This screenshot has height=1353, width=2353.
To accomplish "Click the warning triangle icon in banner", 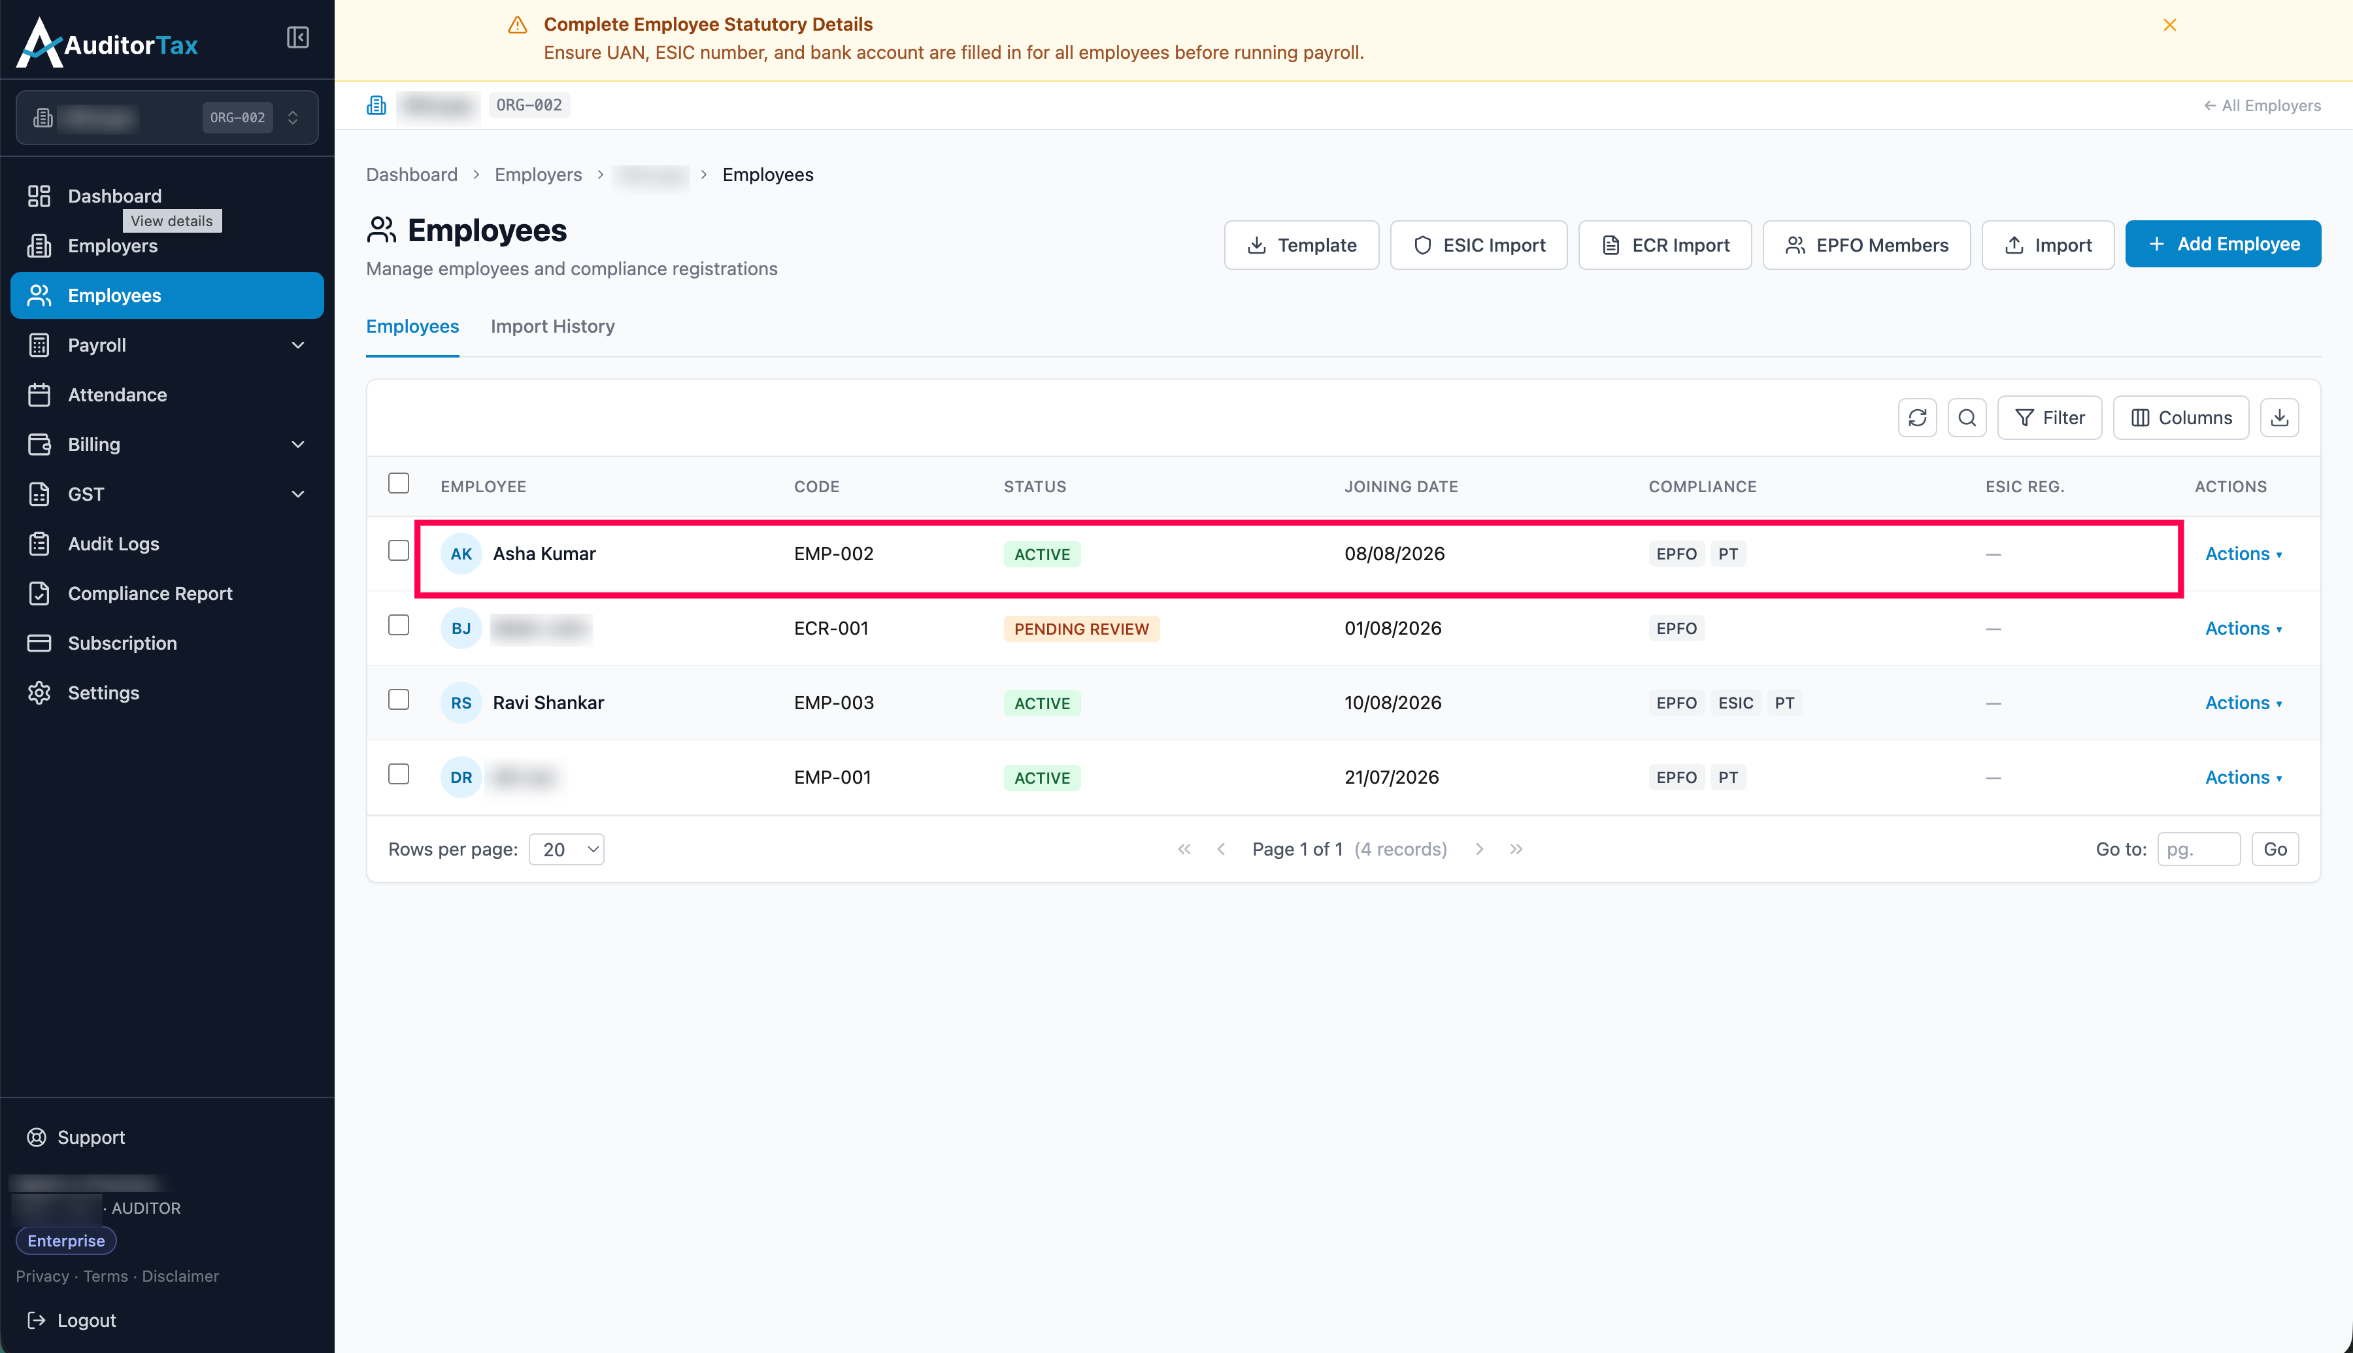I will click(518, 25).
